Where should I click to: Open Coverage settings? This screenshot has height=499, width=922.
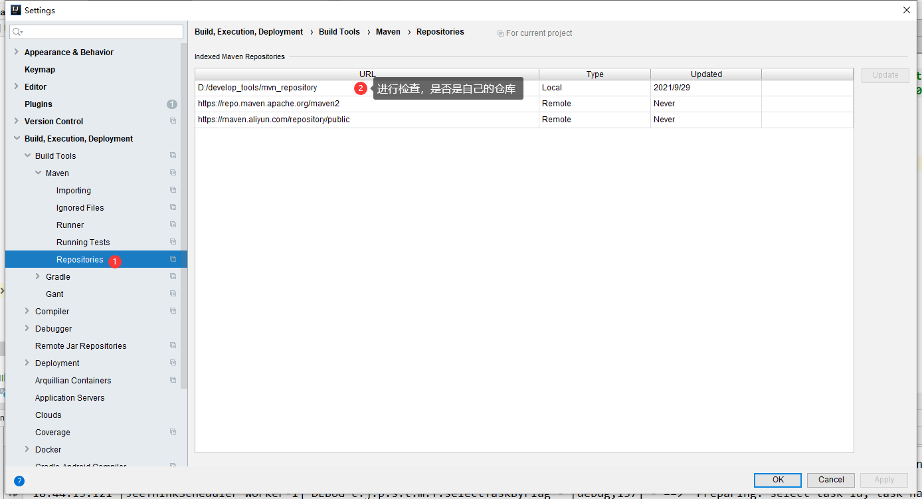coord(52,433)
